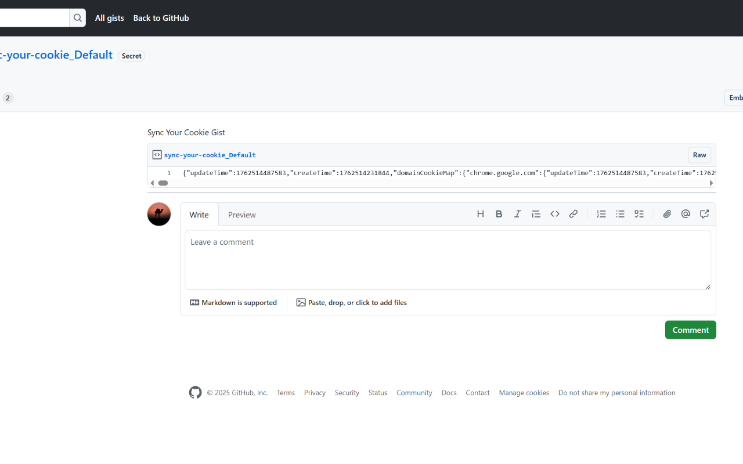
Task: Mention a user with @ icon
Action: point(686,214)
